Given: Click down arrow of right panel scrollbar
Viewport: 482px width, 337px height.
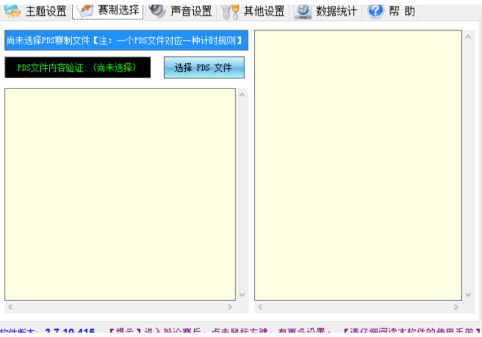Looking at the screenshot, I should (x=468, y=295).
